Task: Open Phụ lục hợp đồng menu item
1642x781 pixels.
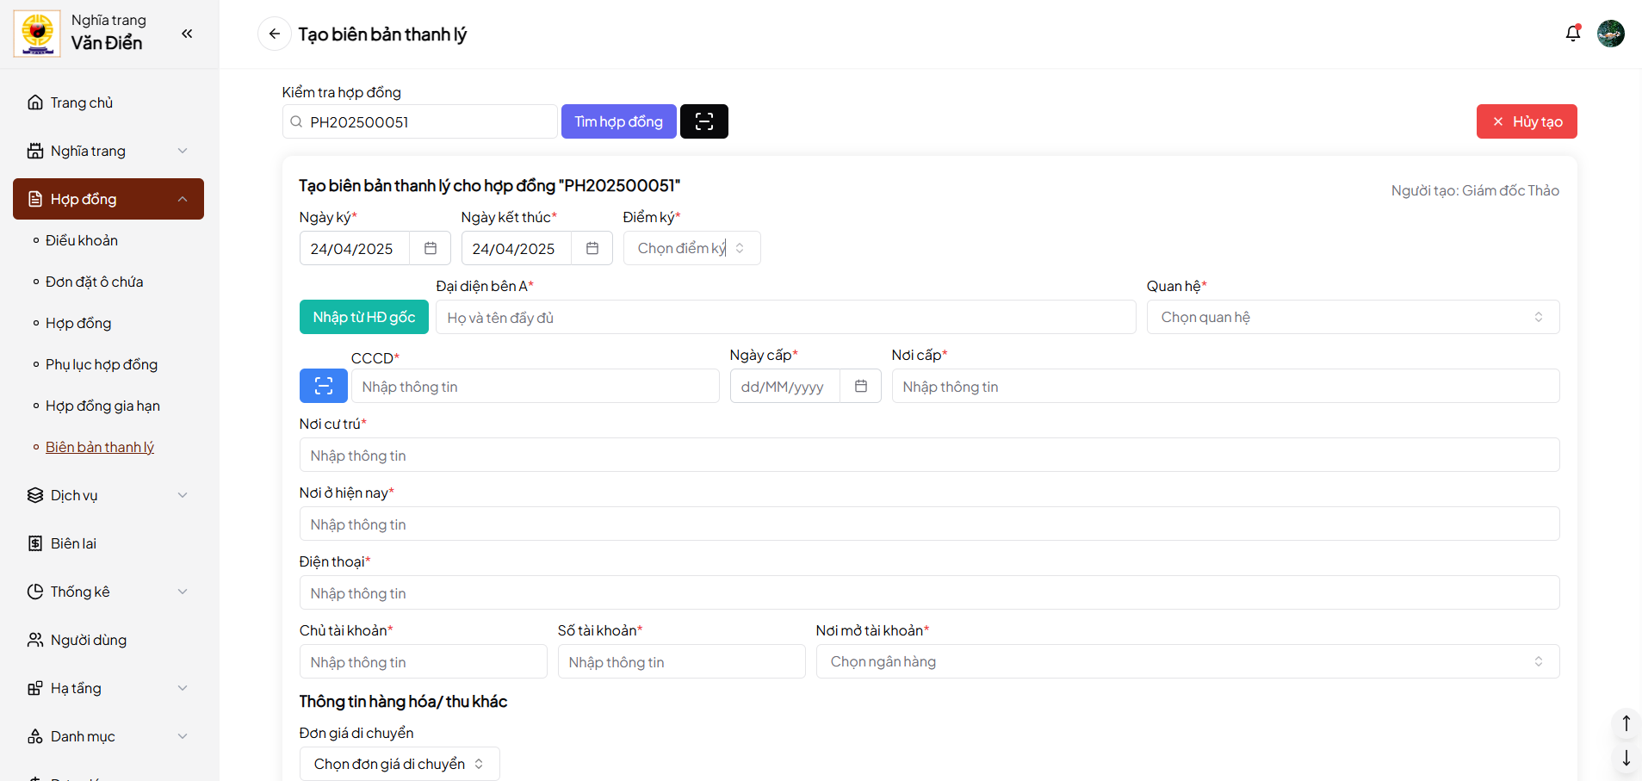Action: click(102, 364)
